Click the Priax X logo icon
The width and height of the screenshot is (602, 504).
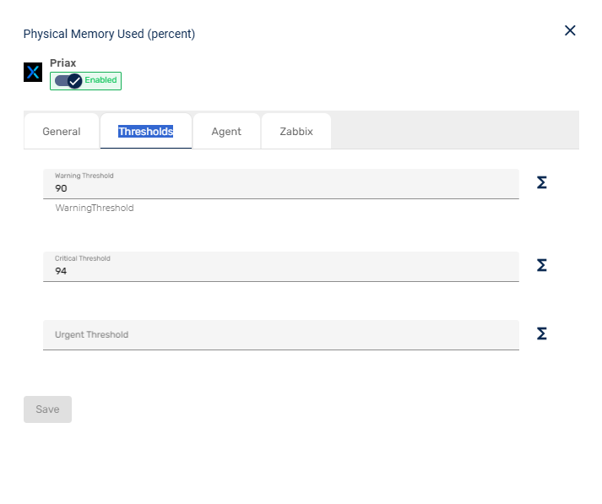coord(33,73)
